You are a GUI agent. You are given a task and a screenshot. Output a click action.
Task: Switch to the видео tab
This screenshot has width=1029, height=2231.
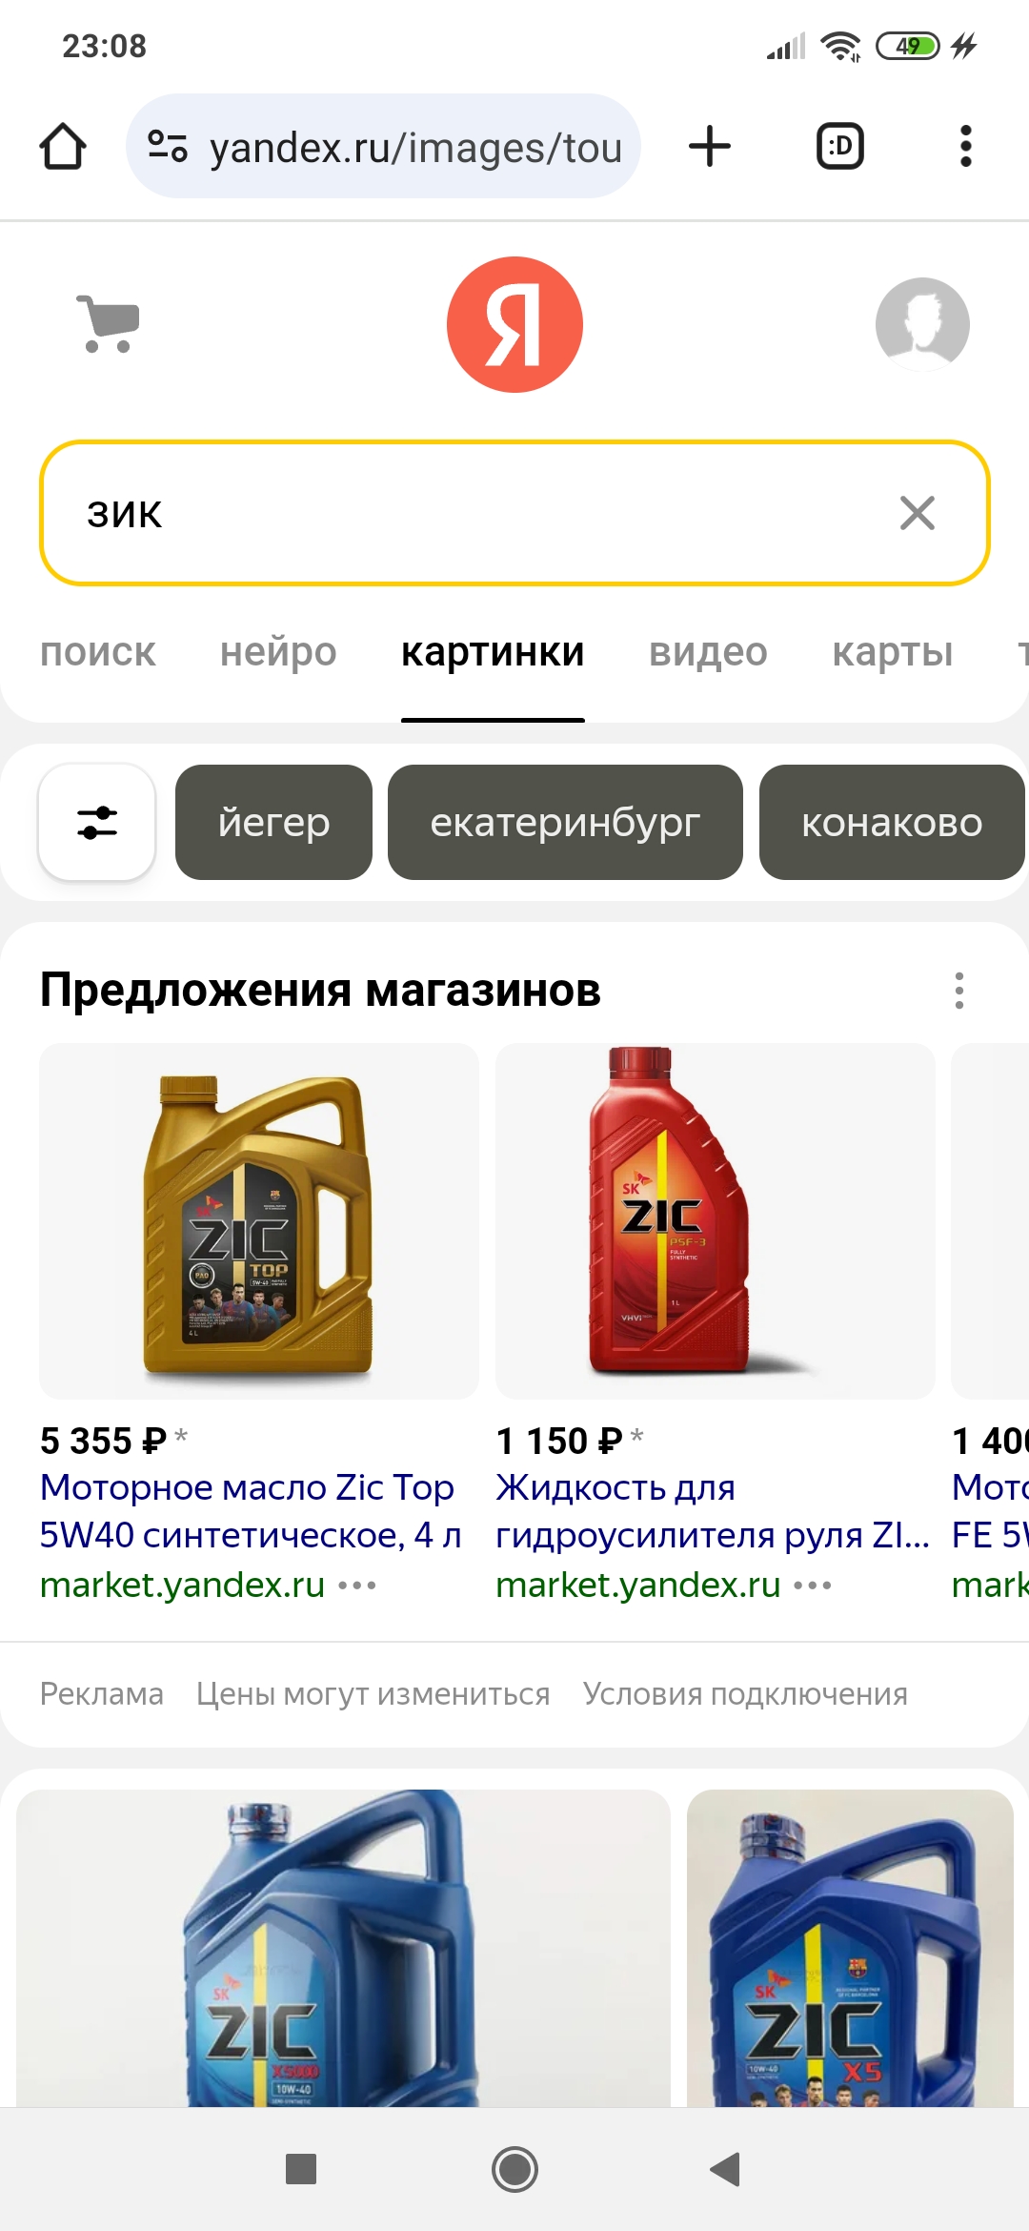pyautogui.click(x=708, y=652)
